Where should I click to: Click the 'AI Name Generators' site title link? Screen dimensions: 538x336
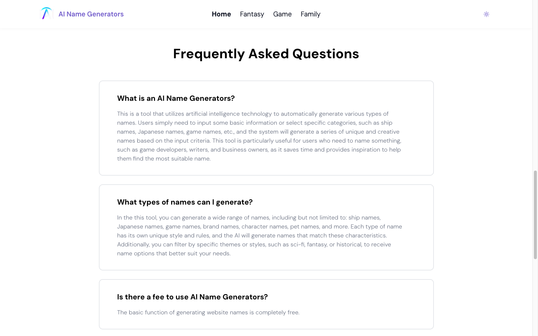pyautogui.click(x=91, y=14)
